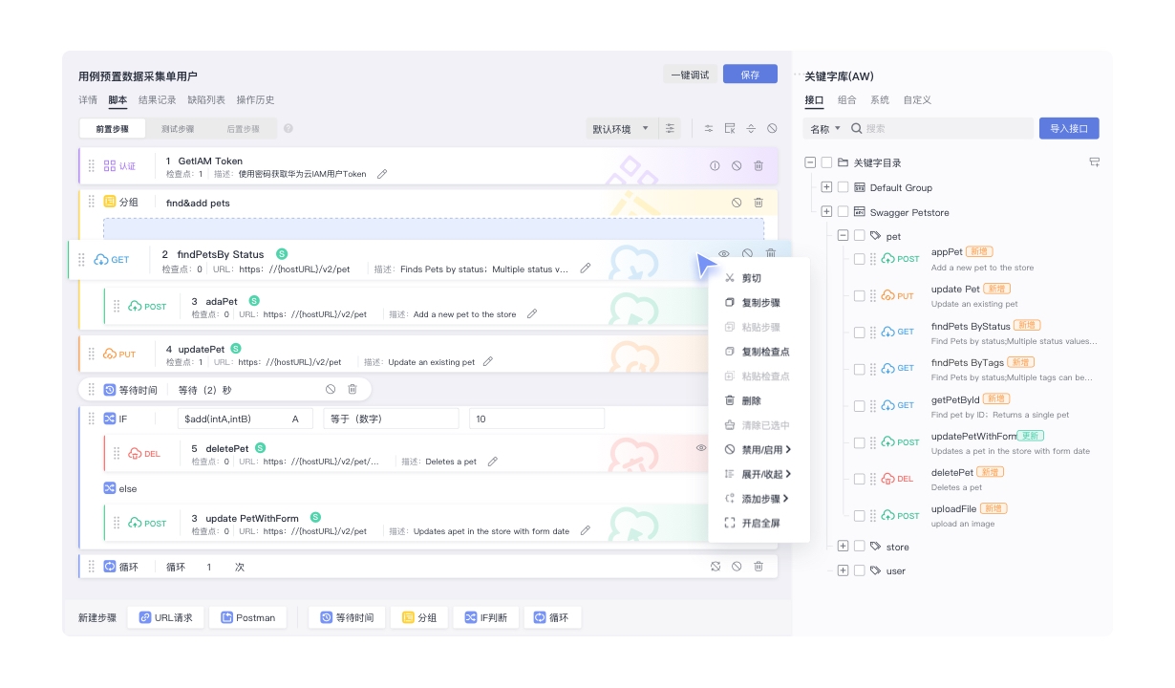Expand the Swagger Petstore node

827,212
